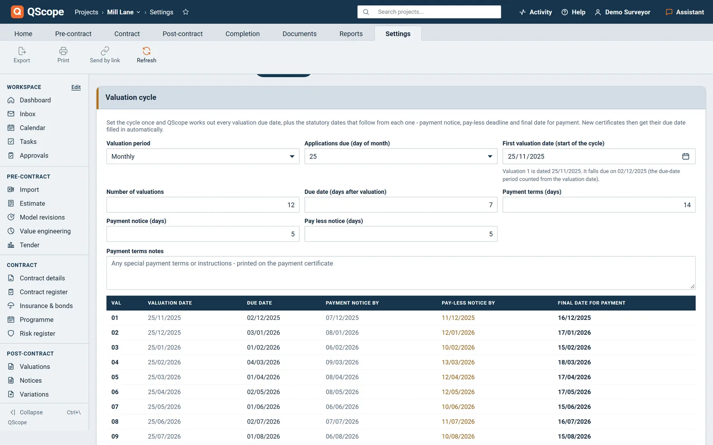The width and height of the screenshot is (713, 445).
Task: Open the Demo Surveyor user menu
Action: click(x=623, y=12)
